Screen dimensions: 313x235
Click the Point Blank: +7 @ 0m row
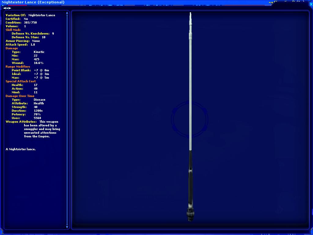click(30, 70)
